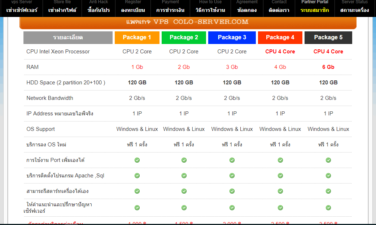This screenshot has height=225, width=376.
Task: Click the restart row checkmark for Package 5
Action: coord(328,191)
